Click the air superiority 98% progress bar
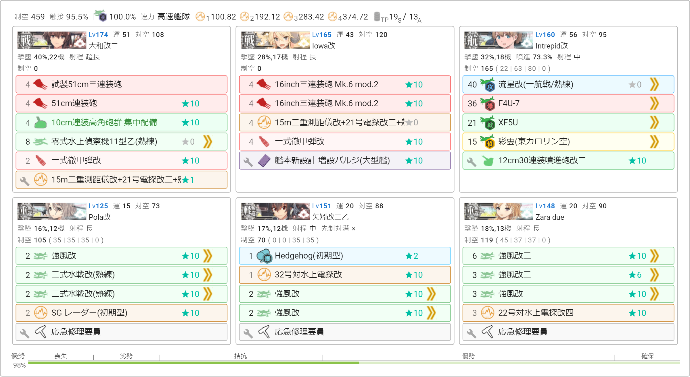The height and width of the screenshot is (377, 690). (x=354, y=363)
